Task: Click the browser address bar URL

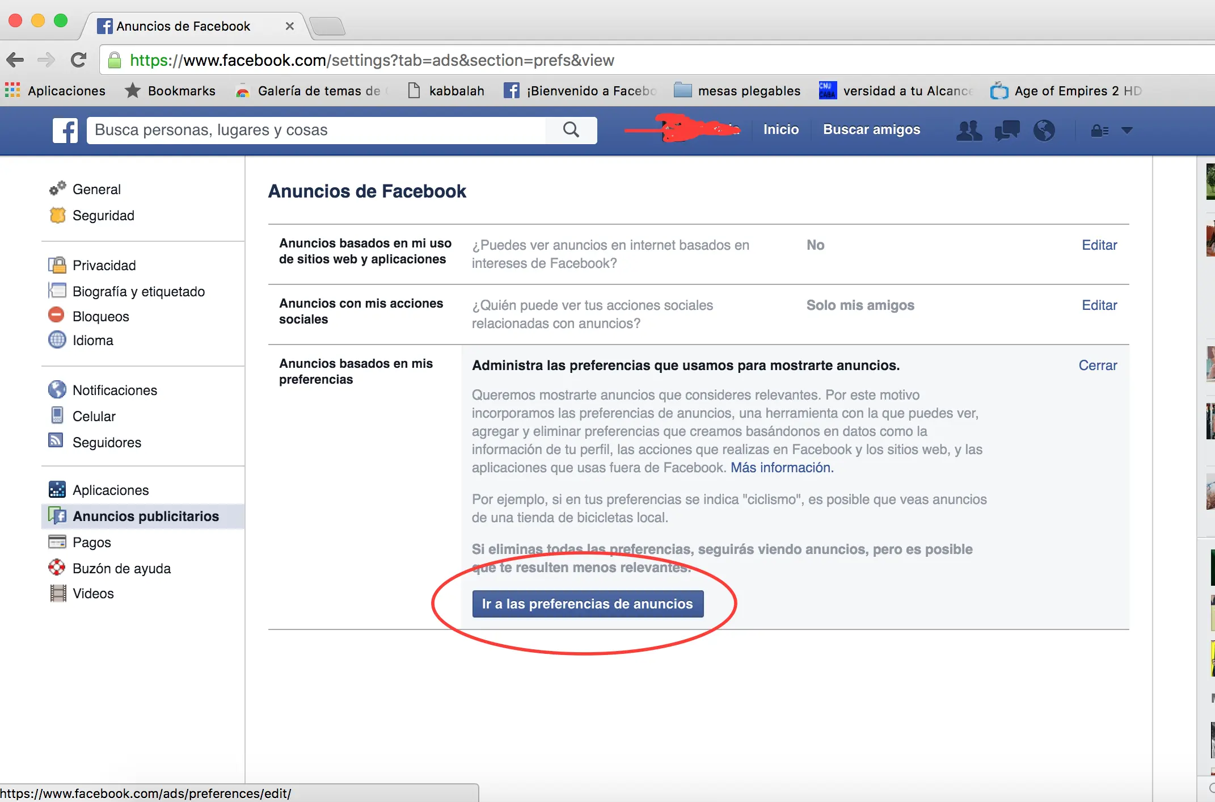Action: (x=372, y=60)
